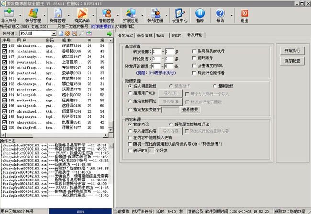311x214 pixels.
Task: Open the 帐号管理 account management icon
Action: pos(33,15)
